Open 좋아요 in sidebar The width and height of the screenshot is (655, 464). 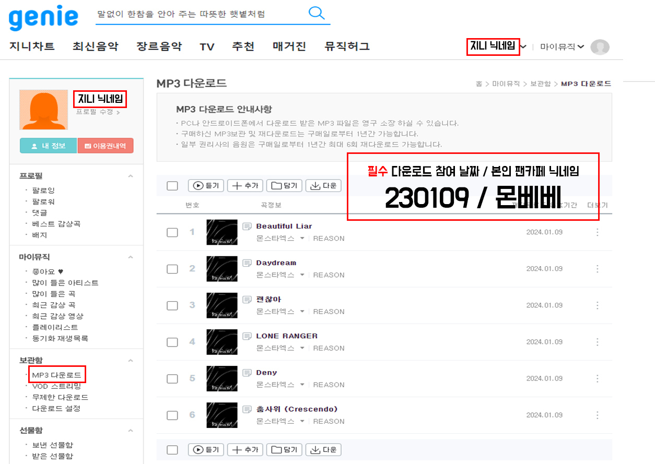[x=48, y=271]
